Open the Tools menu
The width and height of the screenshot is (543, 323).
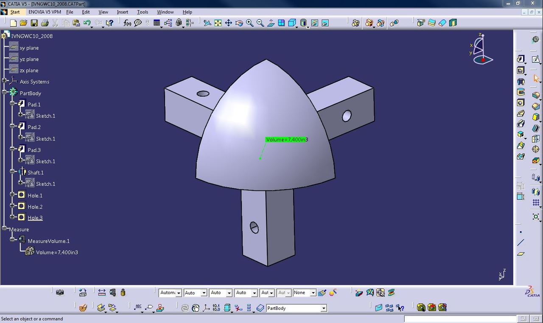pos(143,12)
